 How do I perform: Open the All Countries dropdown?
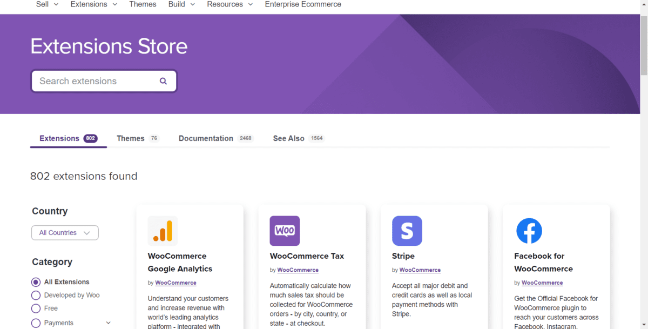pyautogui.click(x=65, y=233)
